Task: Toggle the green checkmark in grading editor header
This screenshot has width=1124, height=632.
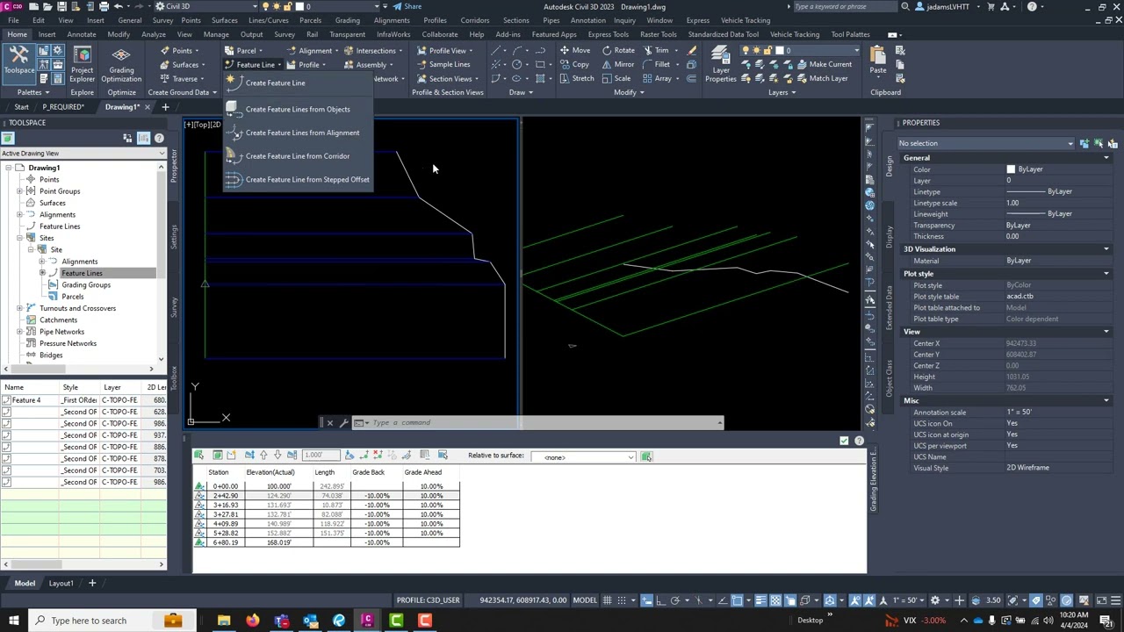Action: click(x=844, y=441)
